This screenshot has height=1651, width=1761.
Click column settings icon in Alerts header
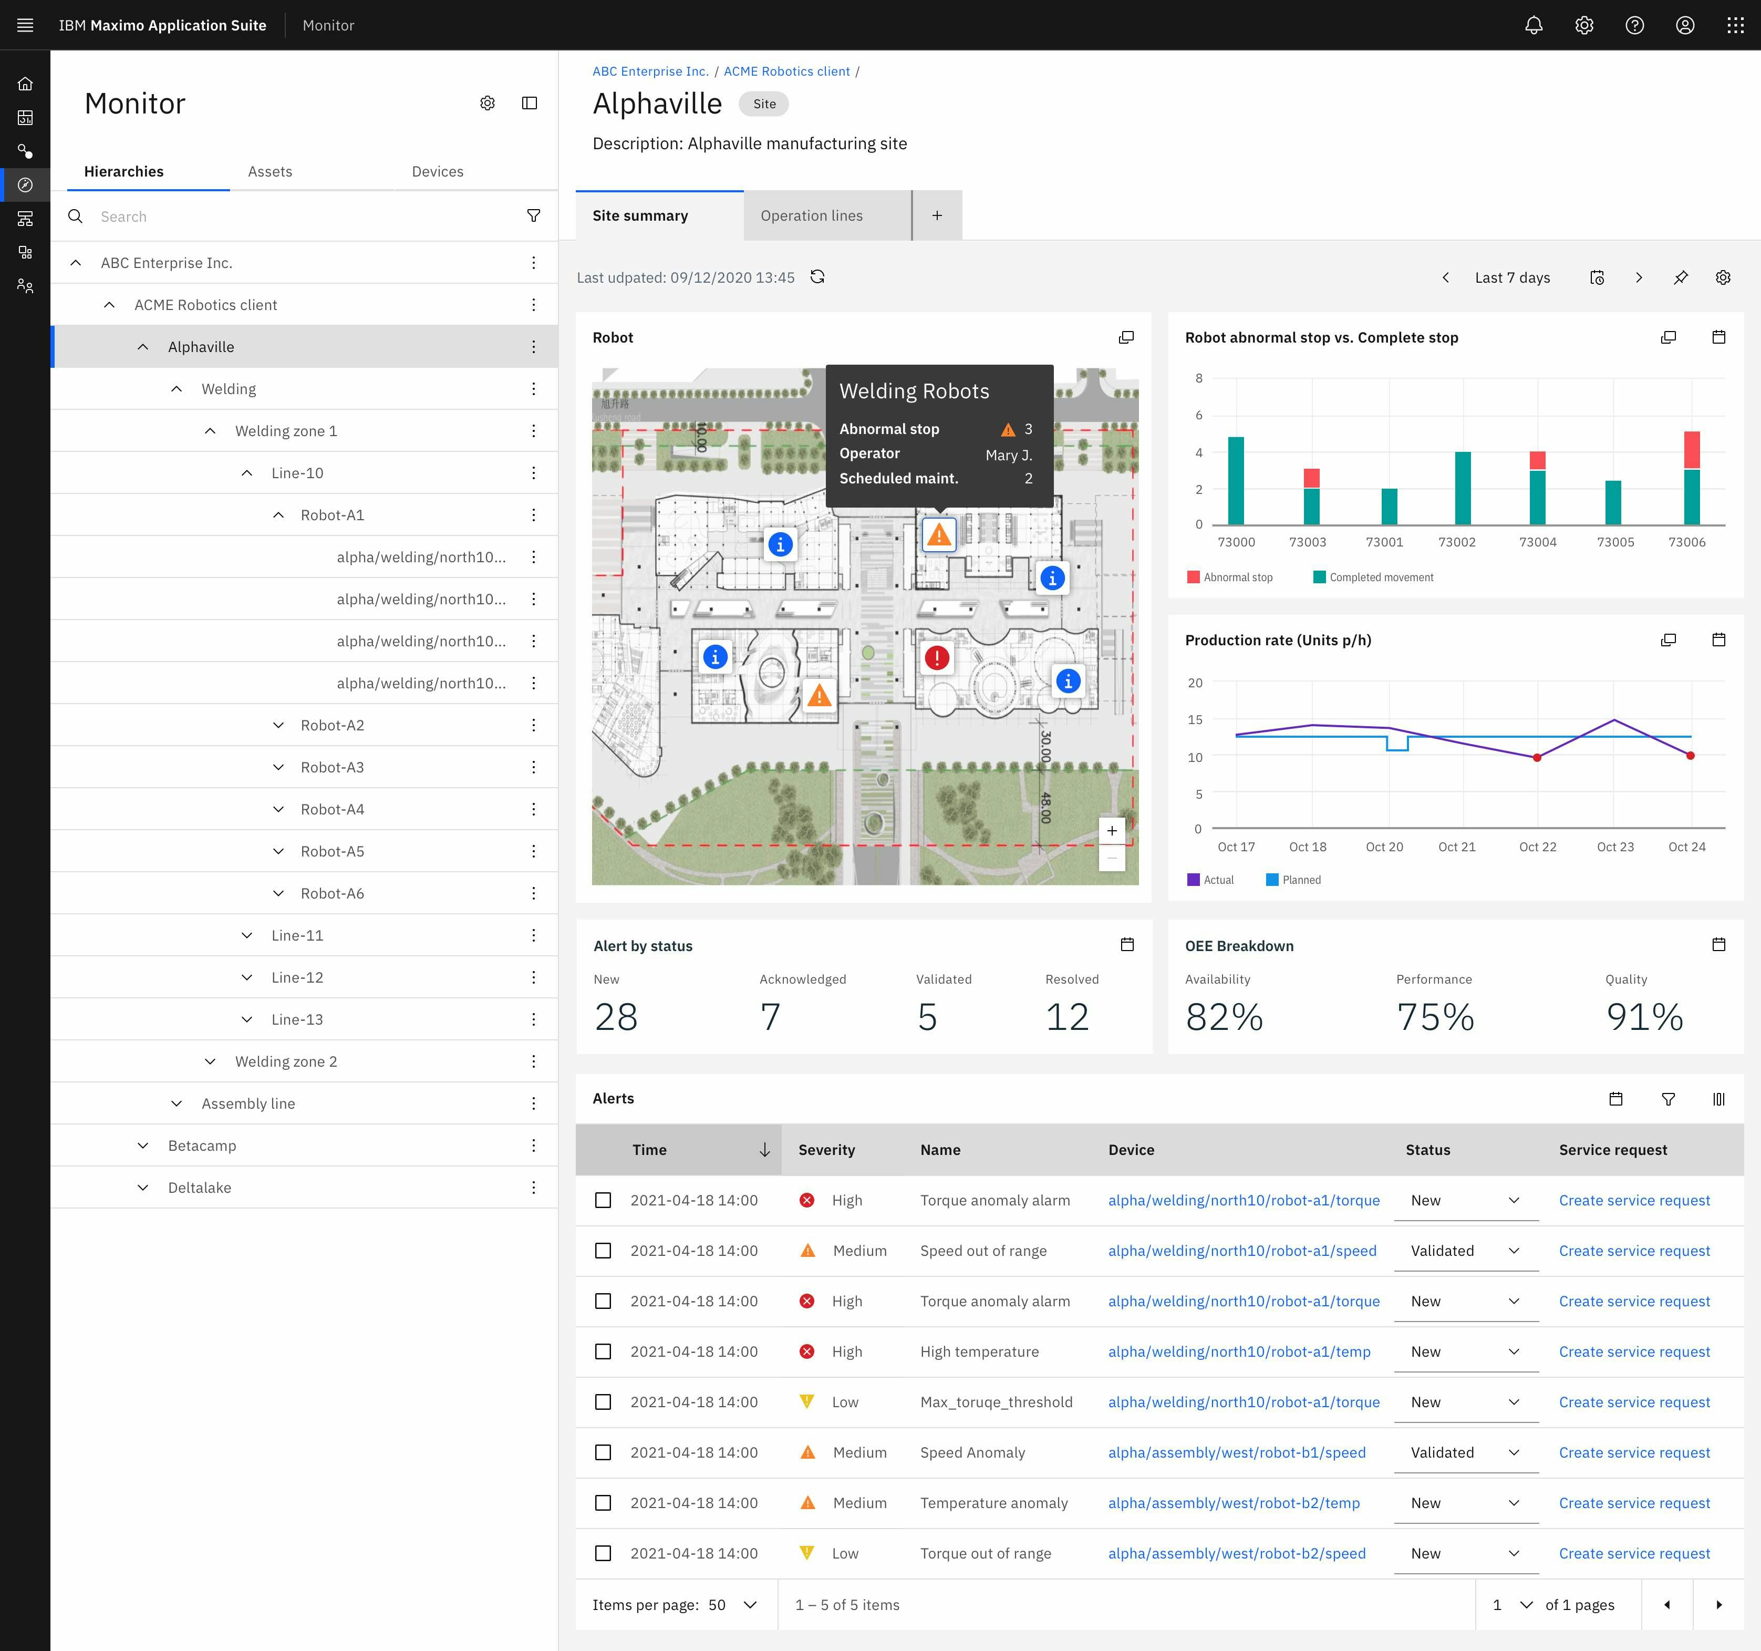click(1718, 1099)
